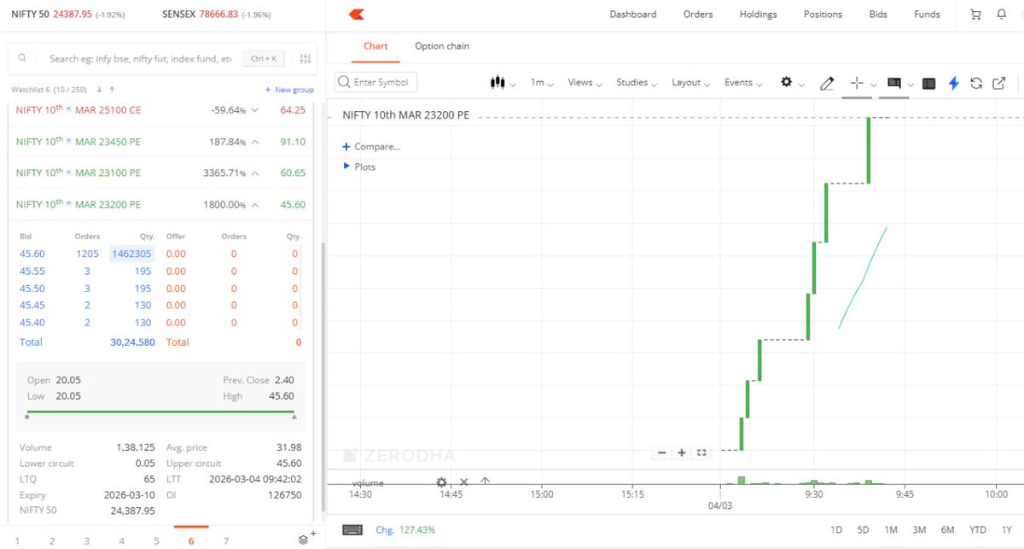The image size is (1024, 549).
Task: Open candlestick chart type dropdown
Action: pos(503,83)
